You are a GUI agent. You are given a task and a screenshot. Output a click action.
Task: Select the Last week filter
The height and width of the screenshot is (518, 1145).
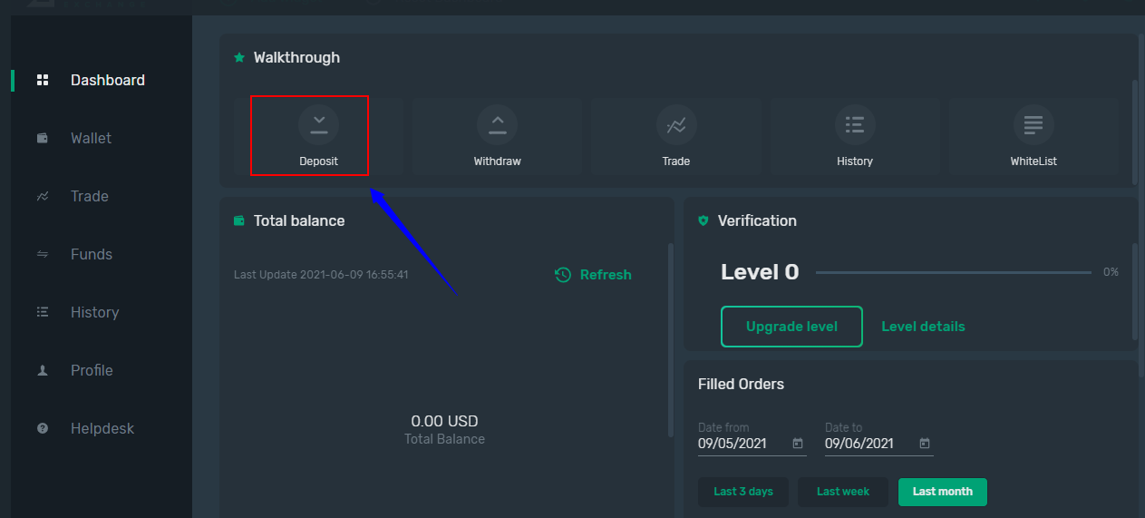(x=843, y=492)
